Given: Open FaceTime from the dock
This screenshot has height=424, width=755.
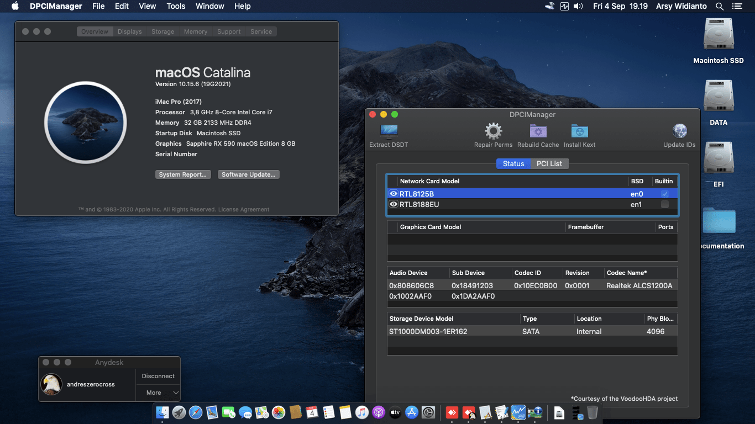Looking at the screenshot, I should click(x=229, y=412).
